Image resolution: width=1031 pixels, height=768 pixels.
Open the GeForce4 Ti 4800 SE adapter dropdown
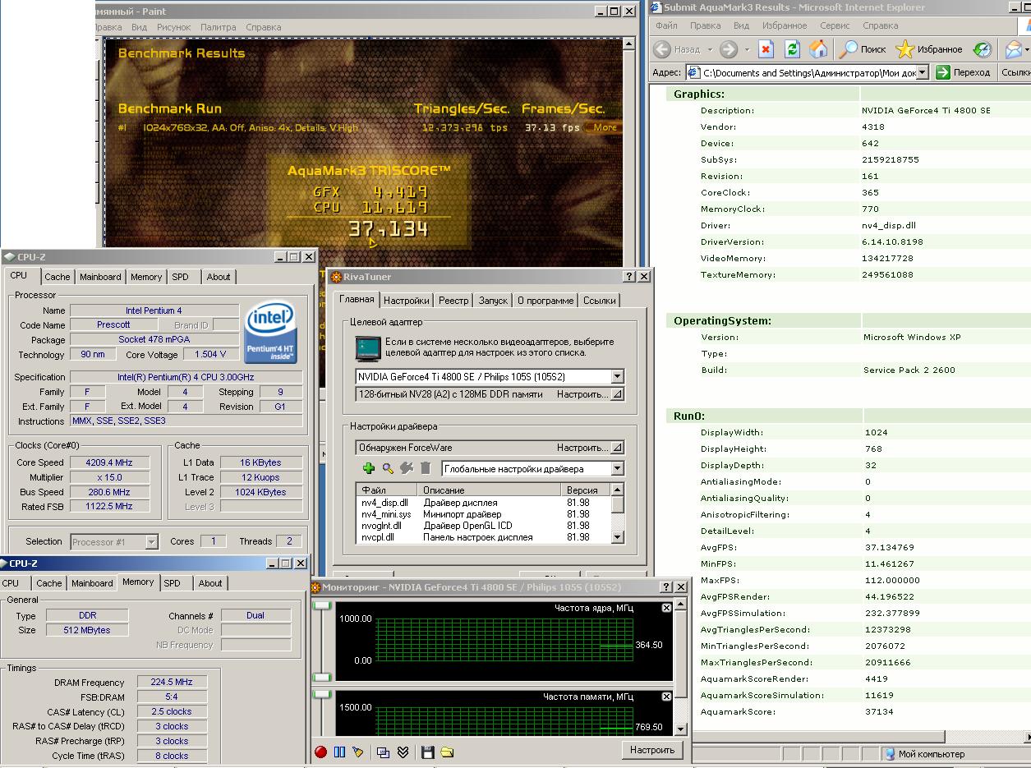pos(617,377)
